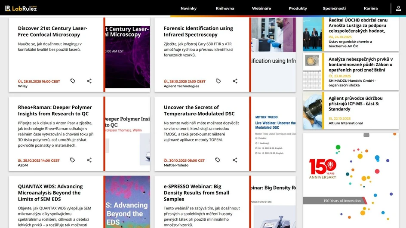Open the Agilent ICP-MS maintenance guide thumbnail
The image size is (406, 228).
tap(313, 111)
